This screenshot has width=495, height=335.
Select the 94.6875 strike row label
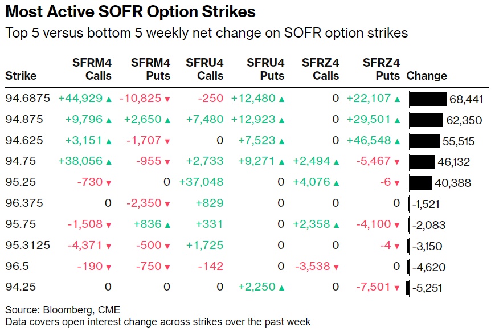[27, 99]
